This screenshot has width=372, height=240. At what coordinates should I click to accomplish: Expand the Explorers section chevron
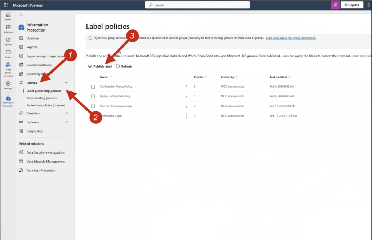point(66,122)
